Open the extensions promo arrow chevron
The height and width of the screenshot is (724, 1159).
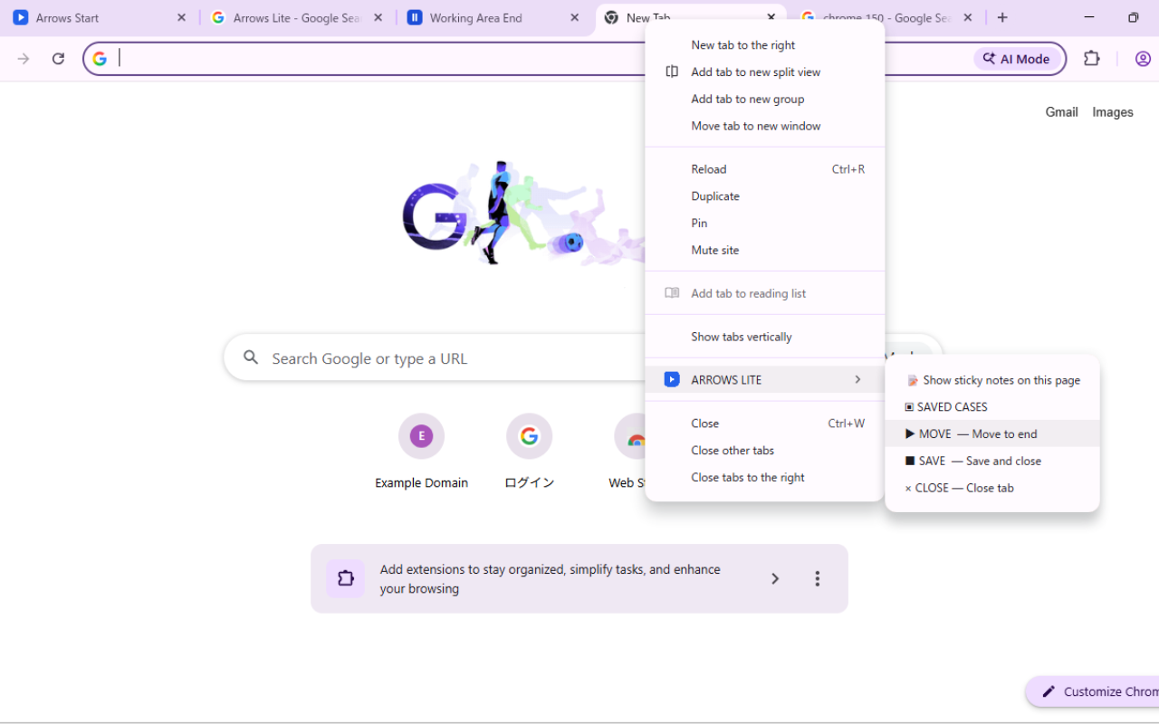coord(775,578)
